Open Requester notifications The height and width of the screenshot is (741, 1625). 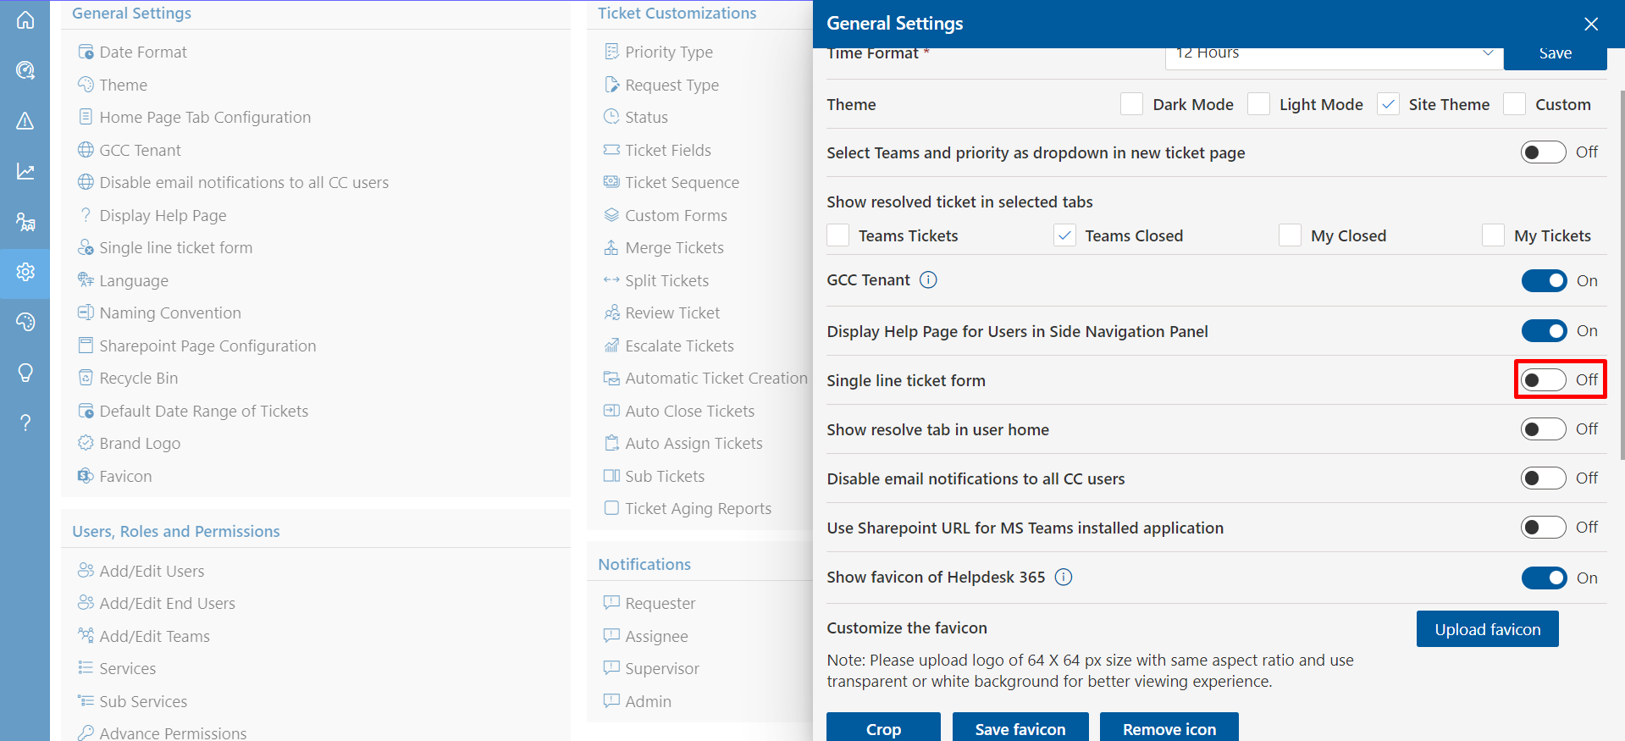[x=660, y=603]
